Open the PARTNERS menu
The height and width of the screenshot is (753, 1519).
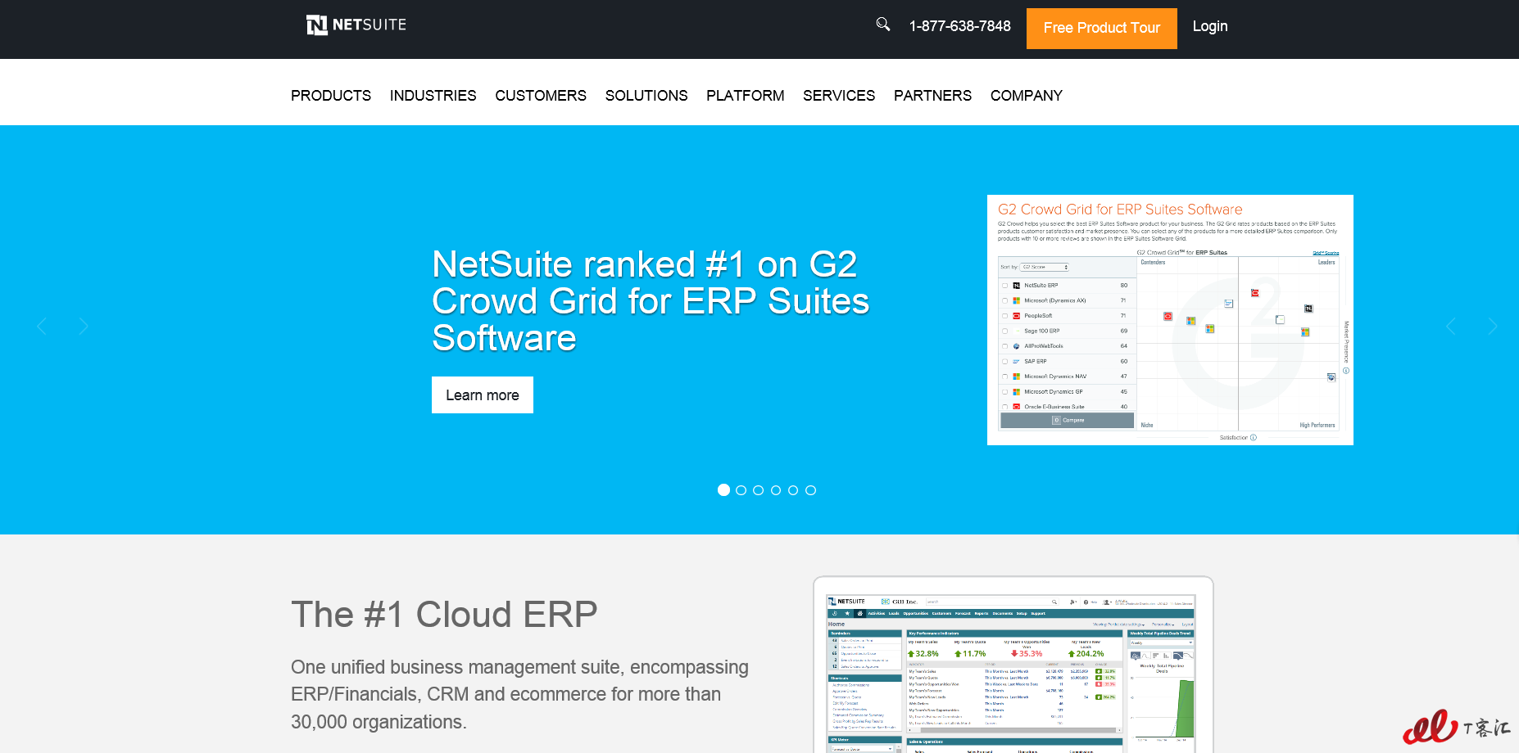tap(932, 96)
